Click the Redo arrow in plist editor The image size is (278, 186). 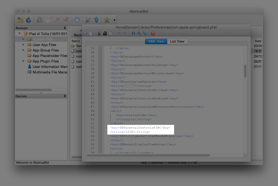125,33
